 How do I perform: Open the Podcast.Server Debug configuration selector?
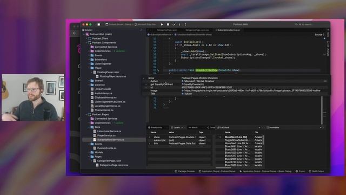coord(118,24)
